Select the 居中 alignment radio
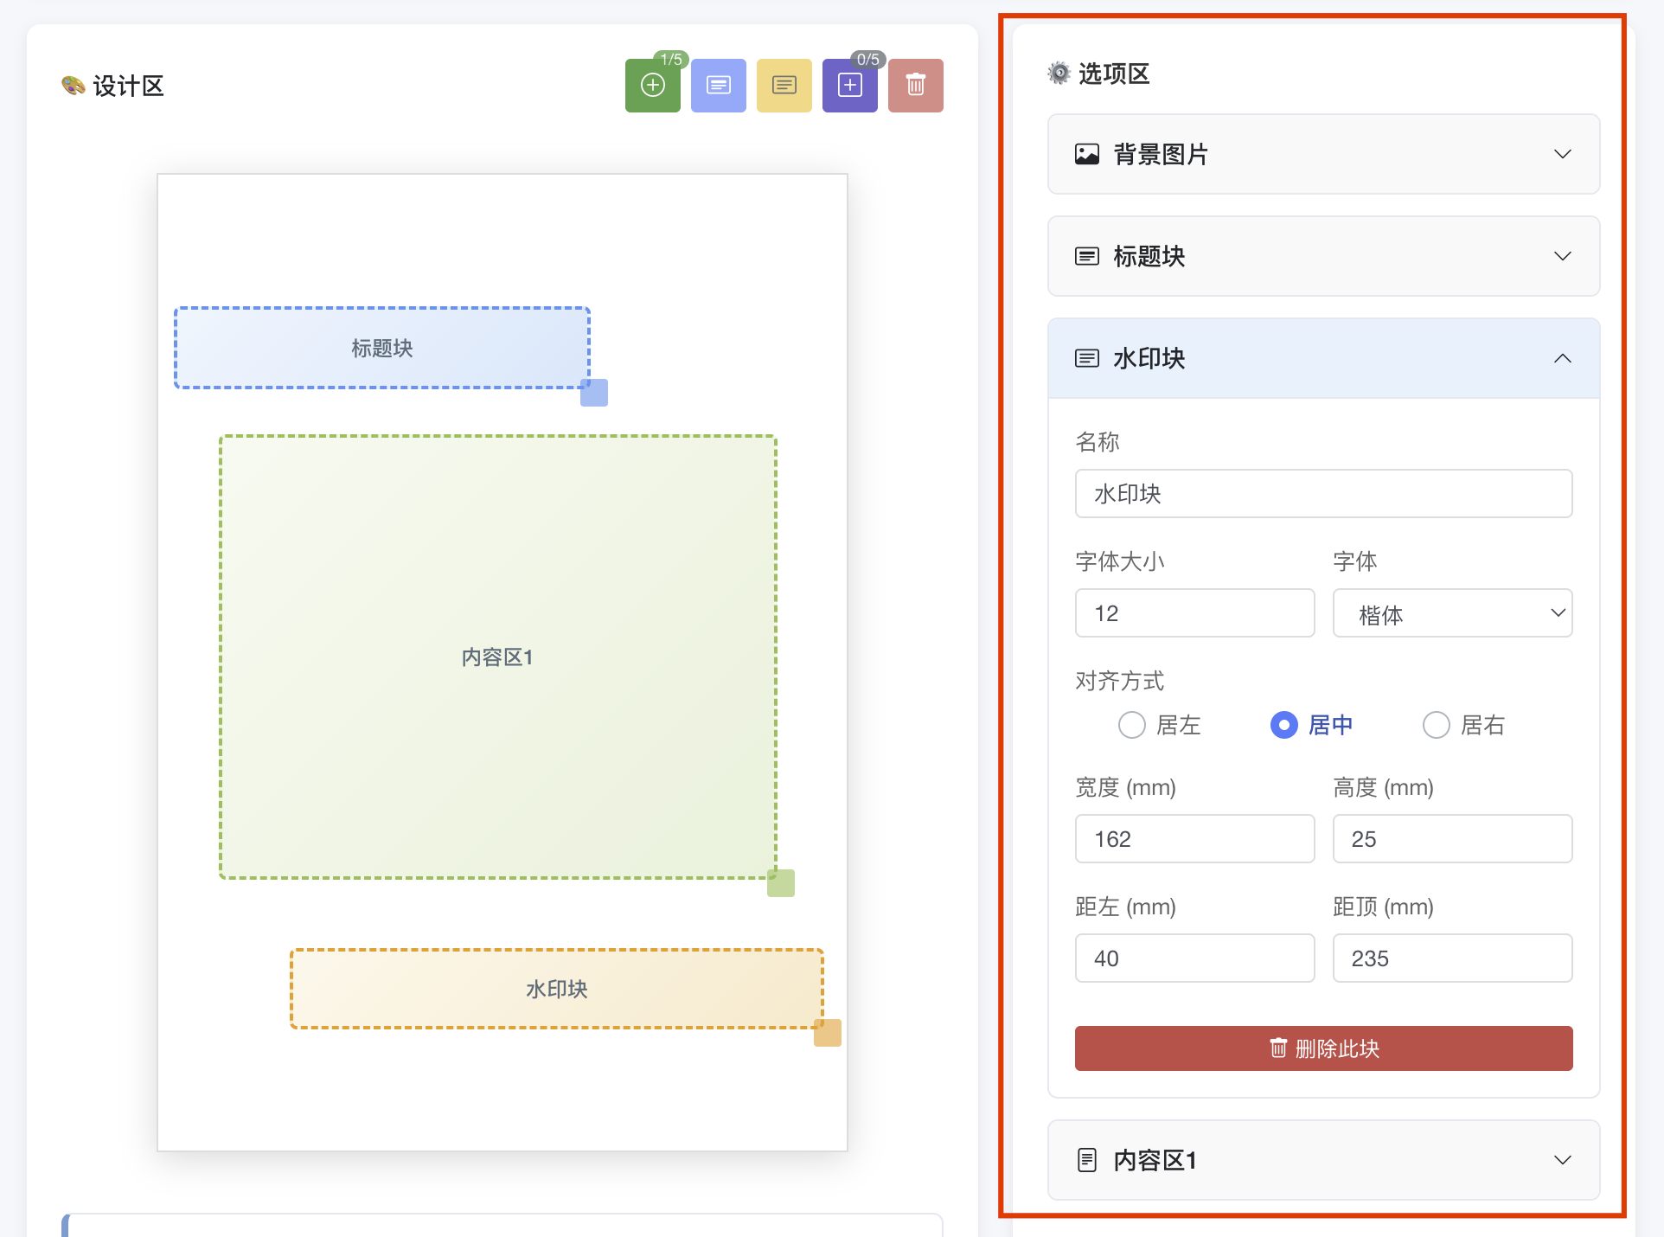 tap(1283, 725)
